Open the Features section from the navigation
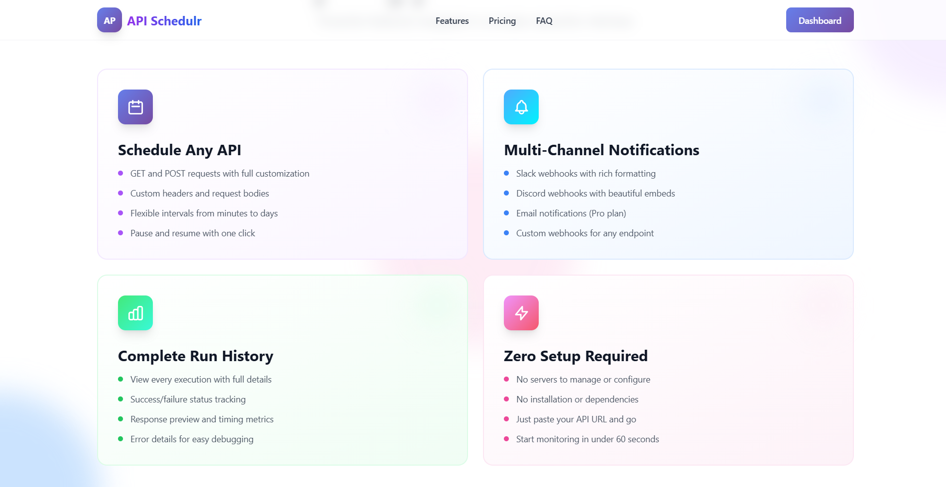The image size is (946, 487). point(452,20)
